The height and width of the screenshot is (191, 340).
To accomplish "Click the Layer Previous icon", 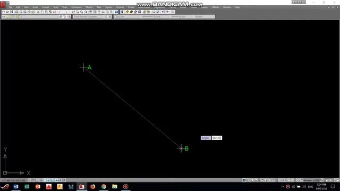I will click(65, 16).
